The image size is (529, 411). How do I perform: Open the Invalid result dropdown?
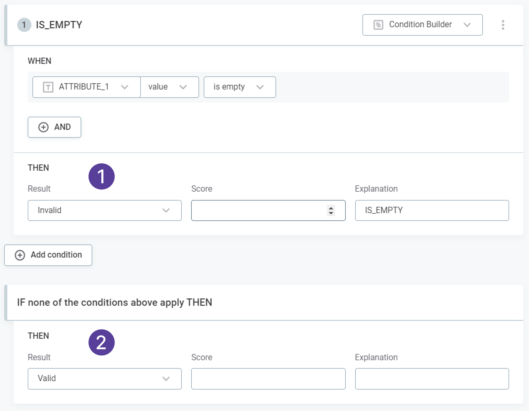pyautogui.click(x=104, y=210)
